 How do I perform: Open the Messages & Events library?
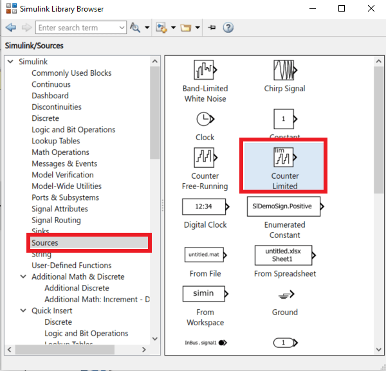coord(64,163)
